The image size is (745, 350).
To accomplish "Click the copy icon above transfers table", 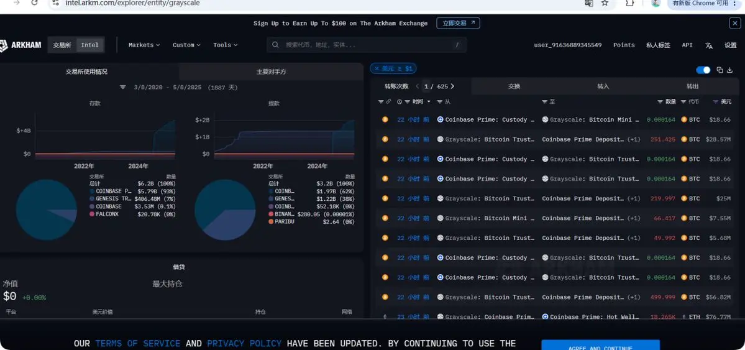I will click(720, 70).
